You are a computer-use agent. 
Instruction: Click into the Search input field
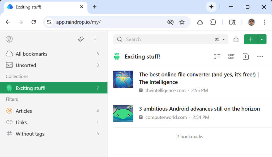click(x=165, y=39)
